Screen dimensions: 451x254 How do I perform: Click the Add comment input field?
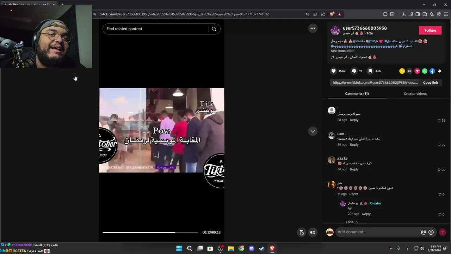(377, 232)
